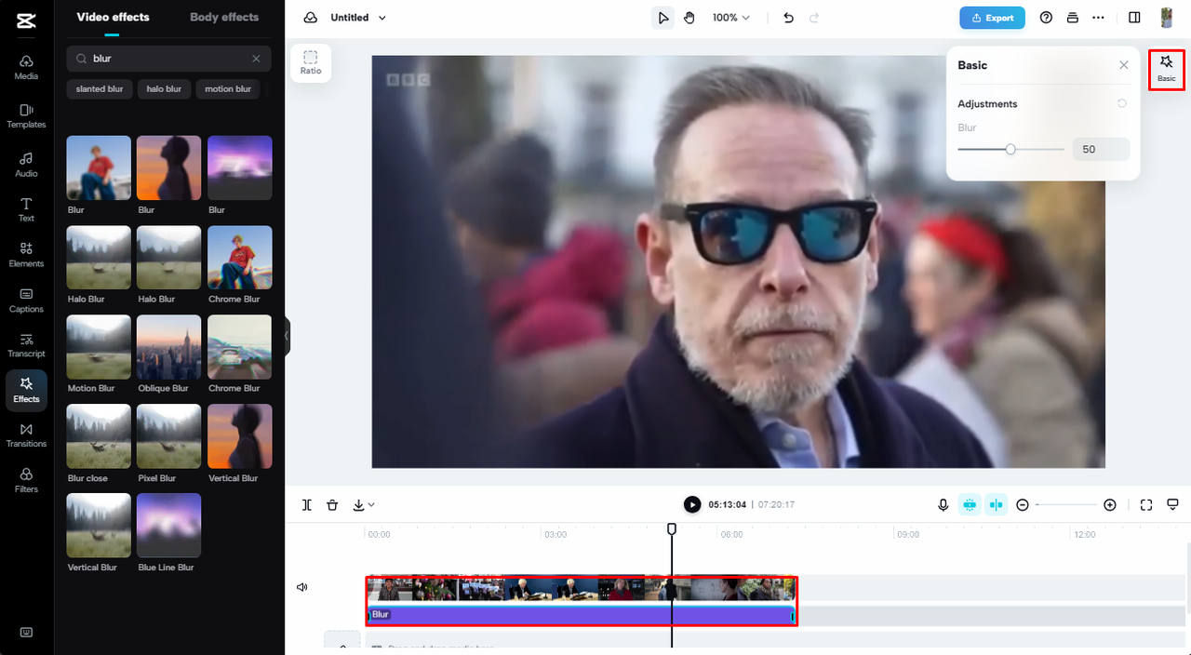
Task: Click the comment bubble icon on timeline bar
Action: [x=1172, y=505]
